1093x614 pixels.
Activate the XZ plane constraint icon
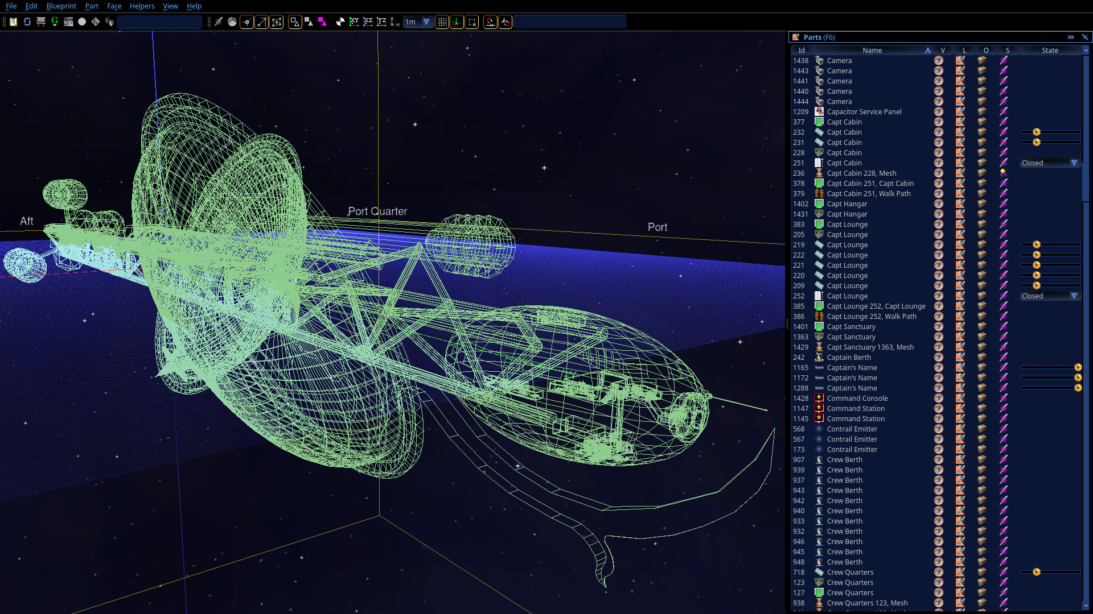[x=368, y=22]
